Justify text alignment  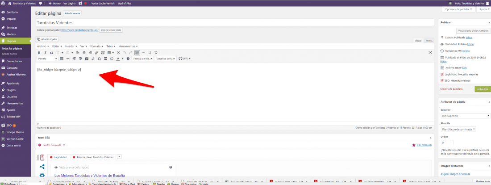coord(62,59)
